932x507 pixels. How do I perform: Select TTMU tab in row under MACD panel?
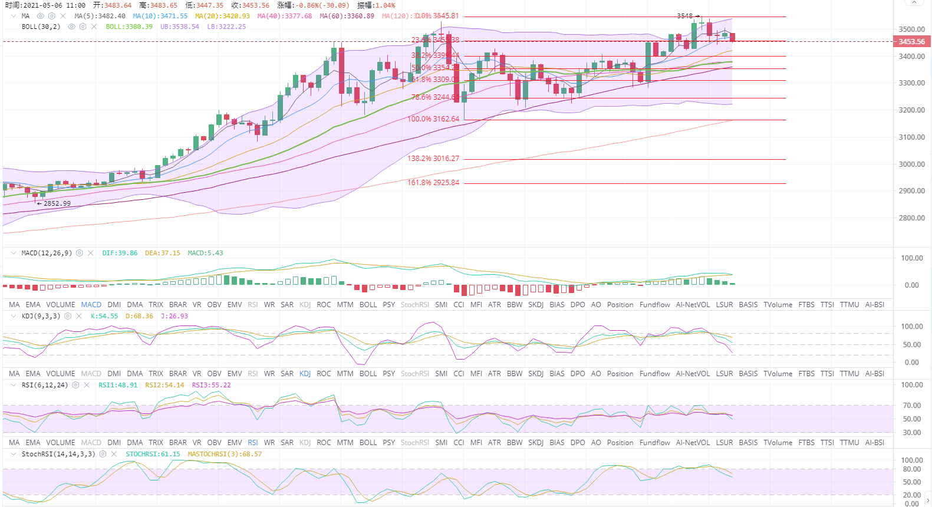pyautogui.click(x=849, y=305)
